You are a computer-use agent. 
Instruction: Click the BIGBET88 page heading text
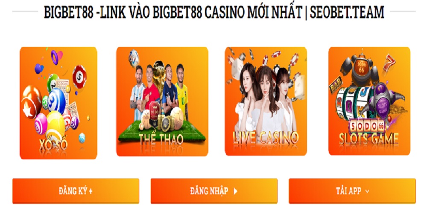pos(214,12)
